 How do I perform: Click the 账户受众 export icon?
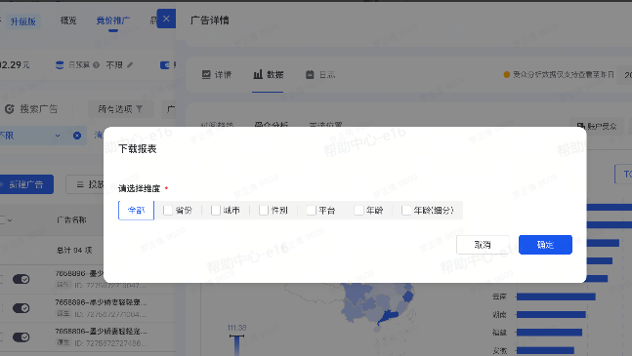[x=580, y=127]
